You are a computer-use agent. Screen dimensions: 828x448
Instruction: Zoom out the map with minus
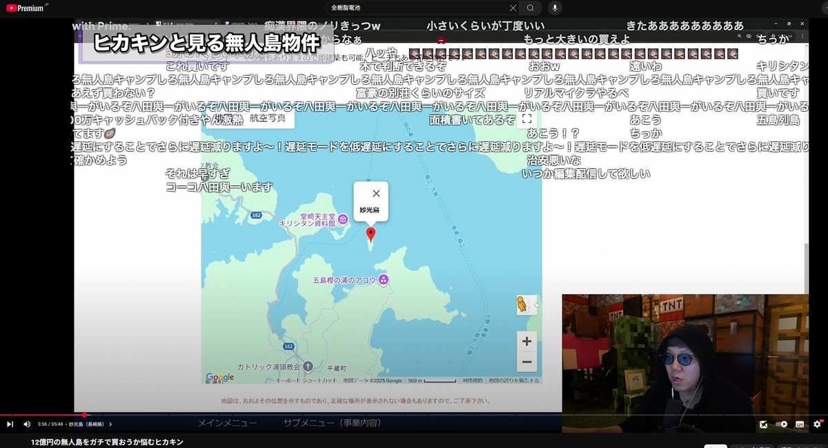526,362
